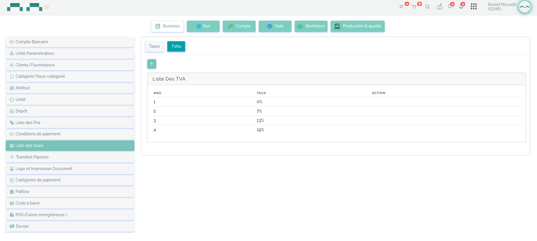Click the company logo
The width and height of the screenshot is (537, 241).
(x=25, y=7)
